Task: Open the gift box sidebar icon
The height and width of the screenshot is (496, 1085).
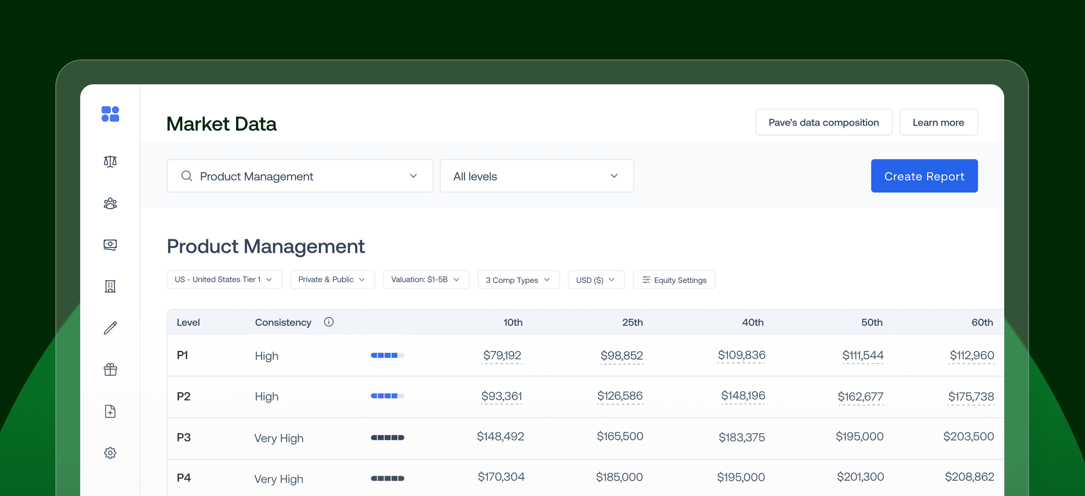Action: point(110,370)
